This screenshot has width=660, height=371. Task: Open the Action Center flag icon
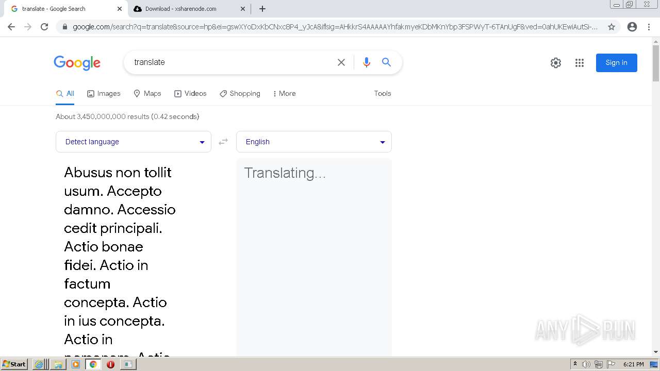611,364
